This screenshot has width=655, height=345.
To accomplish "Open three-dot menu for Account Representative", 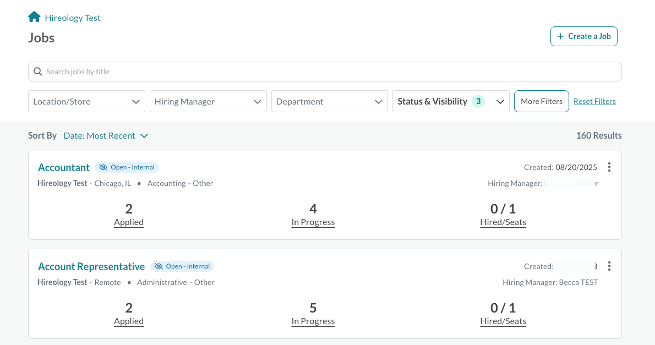I will 609,266.
